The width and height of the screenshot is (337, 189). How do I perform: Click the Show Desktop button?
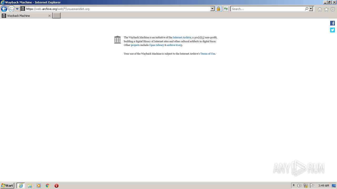(x=334, y=186)
